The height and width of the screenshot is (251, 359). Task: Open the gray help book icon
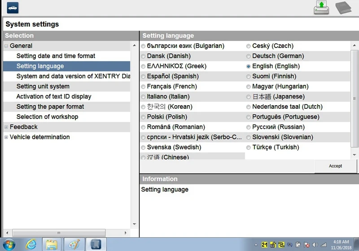pyautogui.click(x=343, y=8)
